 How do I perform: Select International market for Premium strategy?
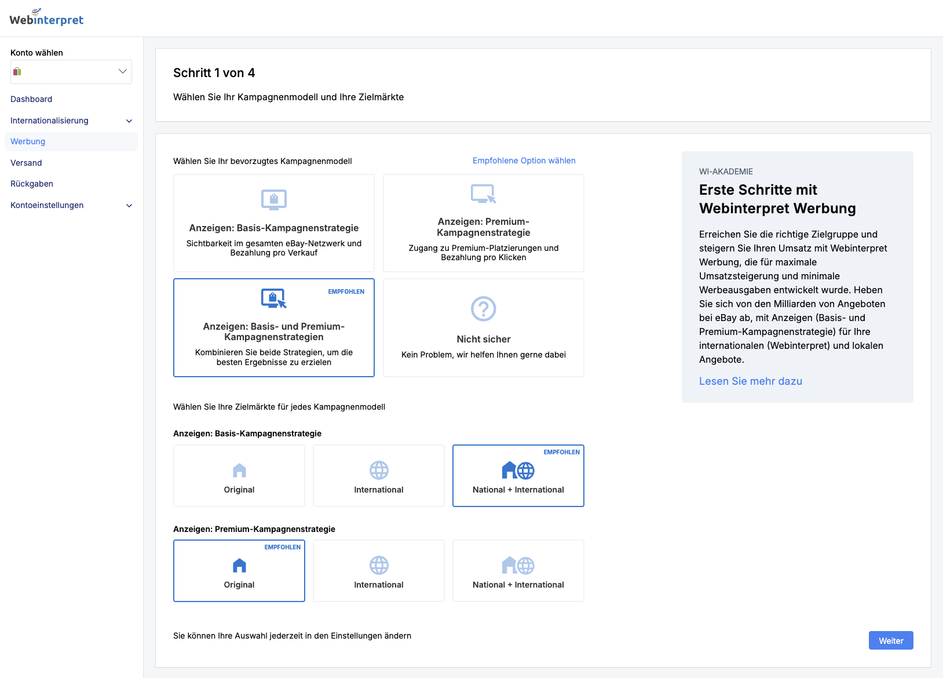click(x=379, y=571)
